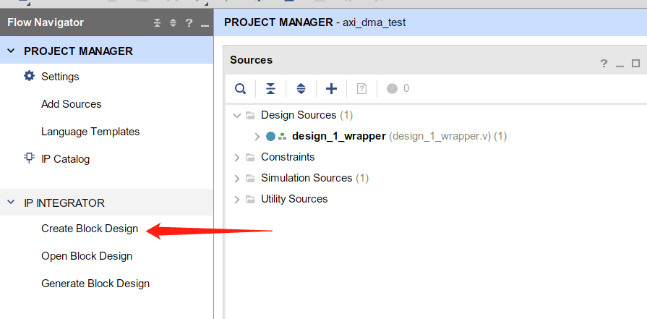Click the Sources panel help icon
Image resolution: width=647 pixels, height=319 pixels.
(x=604, y=64)
